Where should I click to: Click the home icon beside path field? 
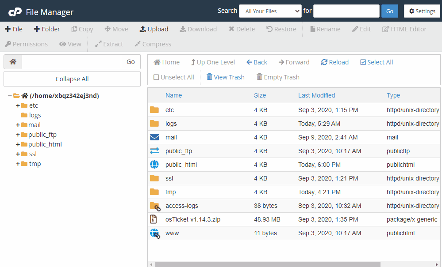[x=13, y=62]
